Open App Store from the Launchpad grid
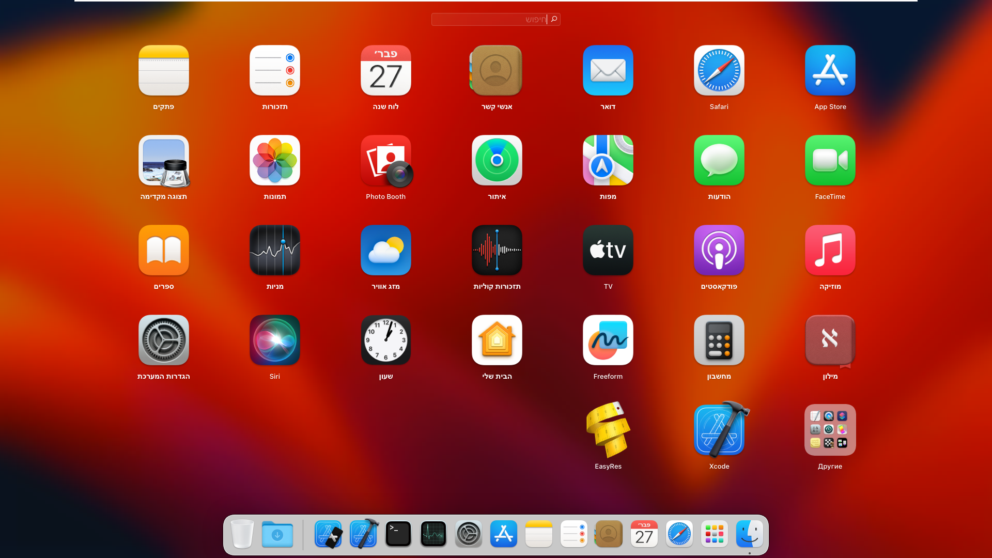Image resolution: width=992 pixels, height=558 pixels. [x=830, y=70]
